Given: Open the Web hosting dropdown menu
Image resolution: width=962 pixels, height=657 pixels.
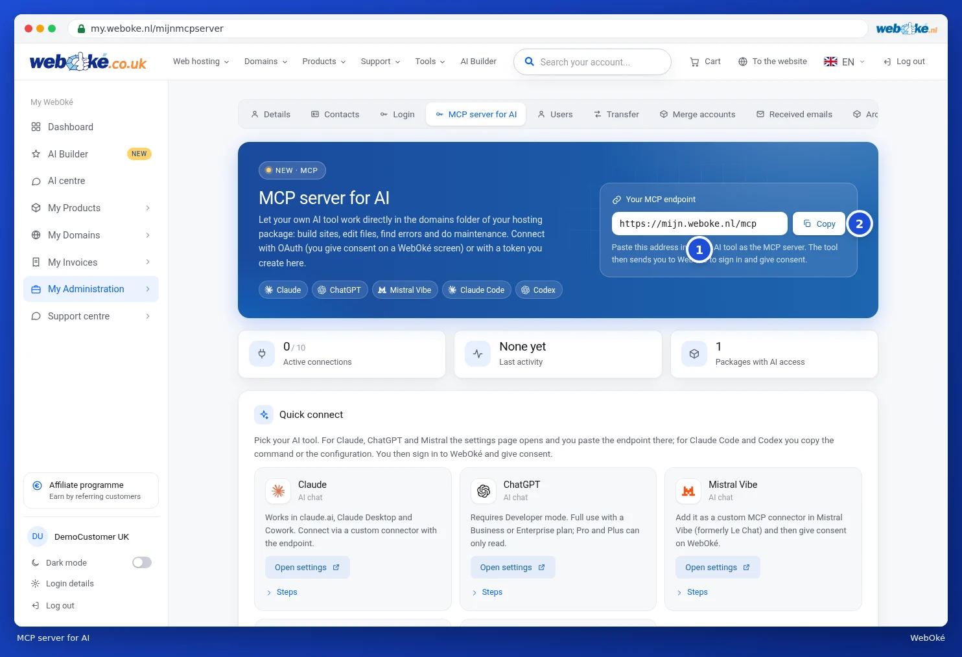Looking at the screenshot, I should 201,62.
